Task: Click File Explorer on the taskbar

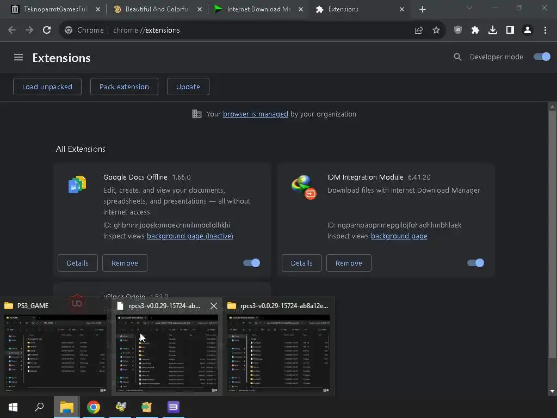Action: coord(66,407)
